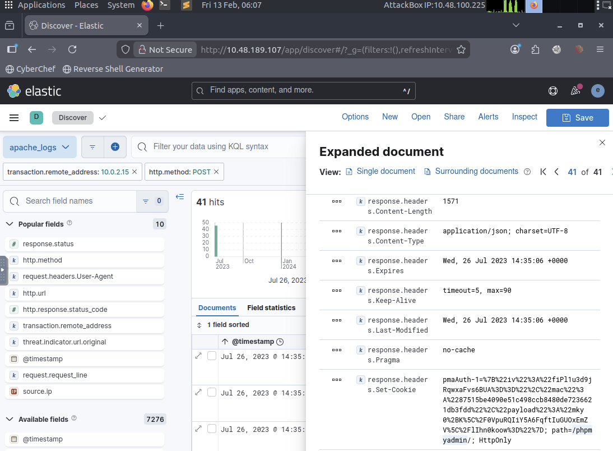Collapse the Popular fields section
Viewport: 613px width, 451px height.
coord(10,224)
